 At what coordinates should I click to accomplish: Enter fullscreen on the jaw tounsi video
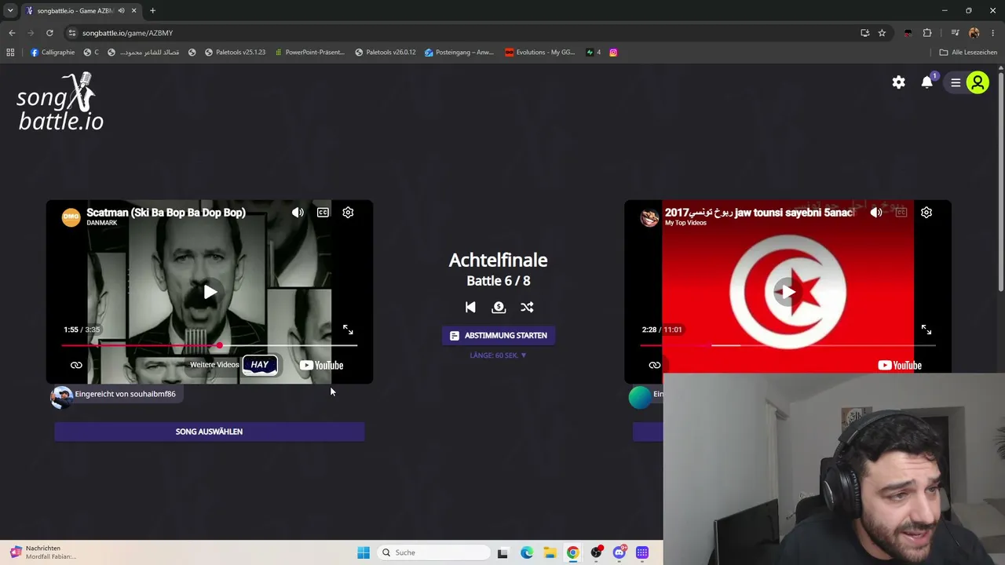926,330
